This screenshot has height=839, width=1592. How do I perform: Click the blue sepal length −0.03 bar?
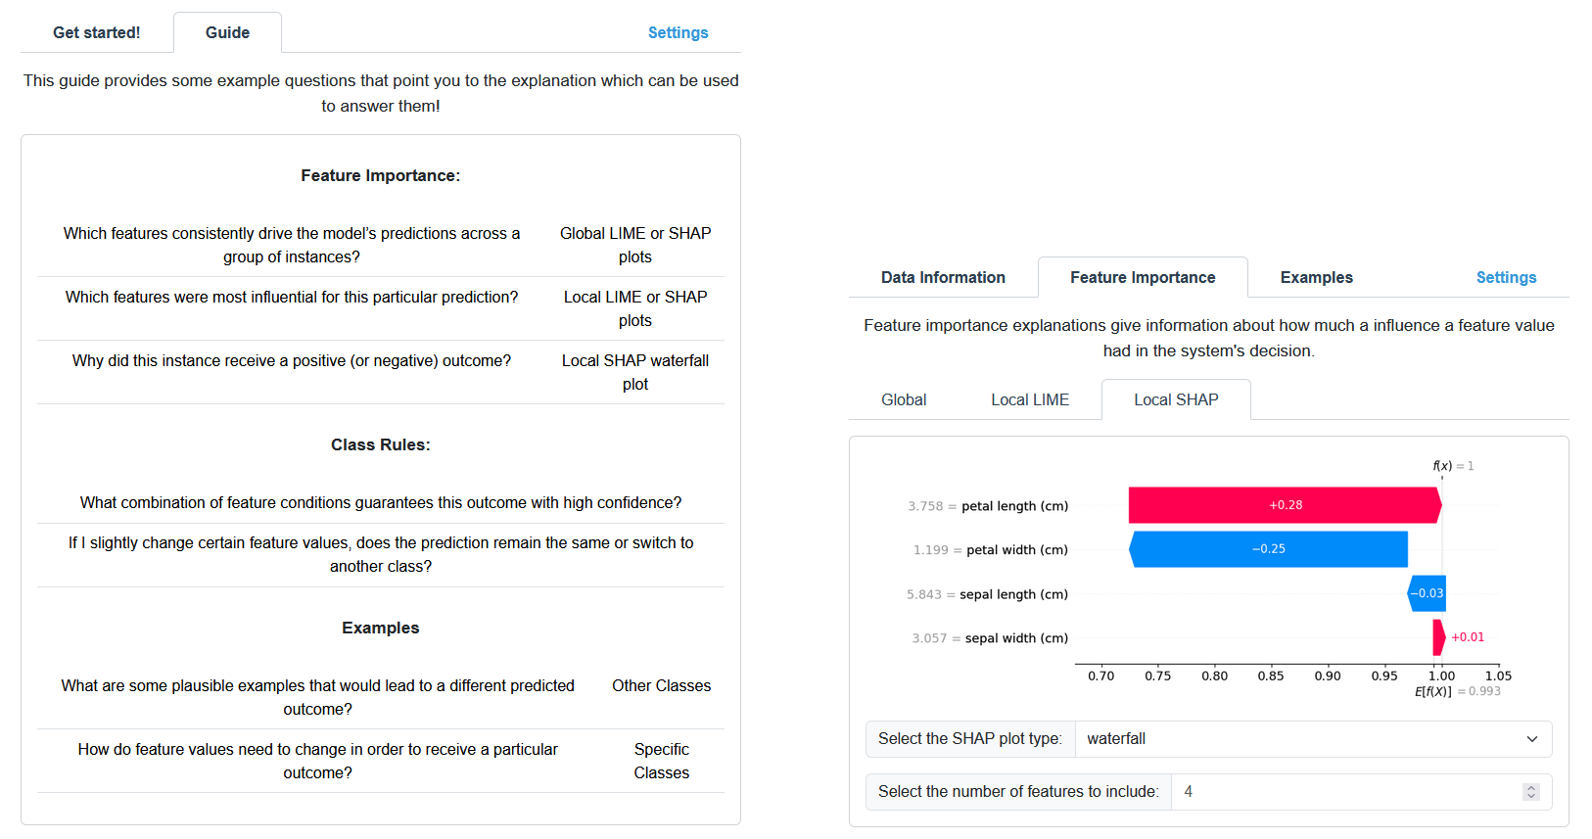(x=1427, y=593)
